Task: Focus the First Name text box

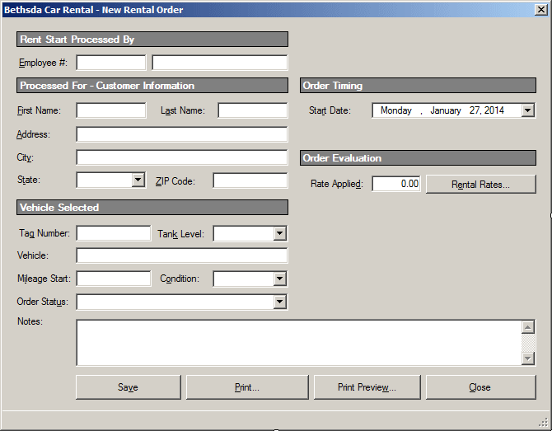Action: coord(111,110)
